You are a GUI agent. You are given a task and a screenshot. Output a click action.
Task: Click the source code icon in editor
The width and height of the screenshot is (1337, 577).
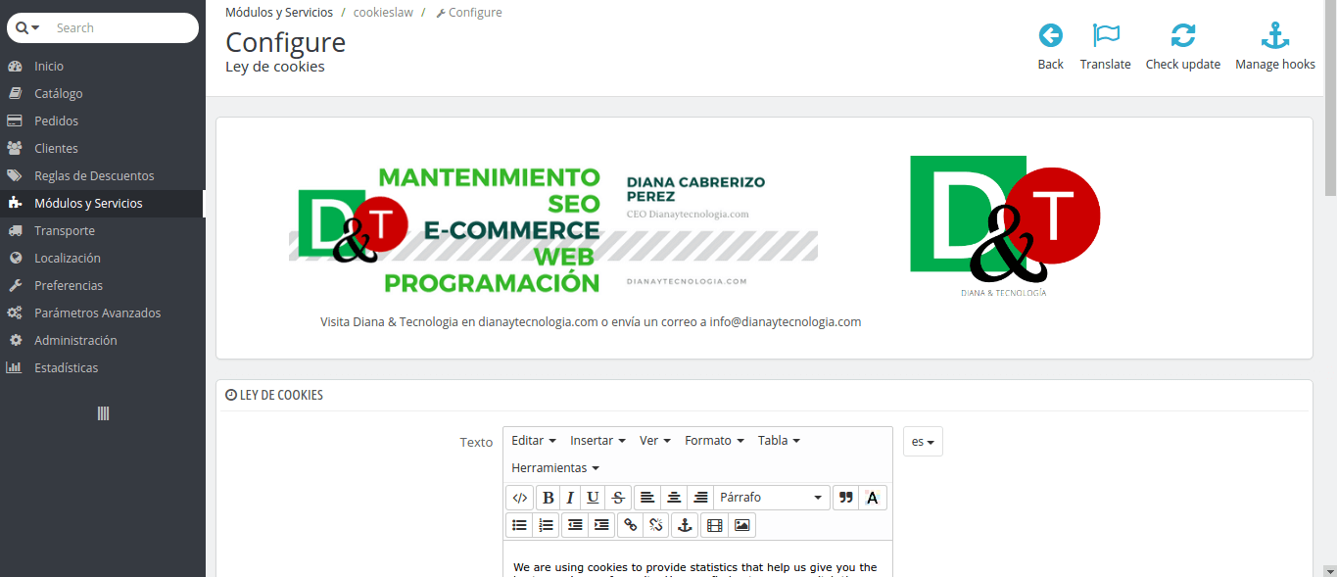520,498
